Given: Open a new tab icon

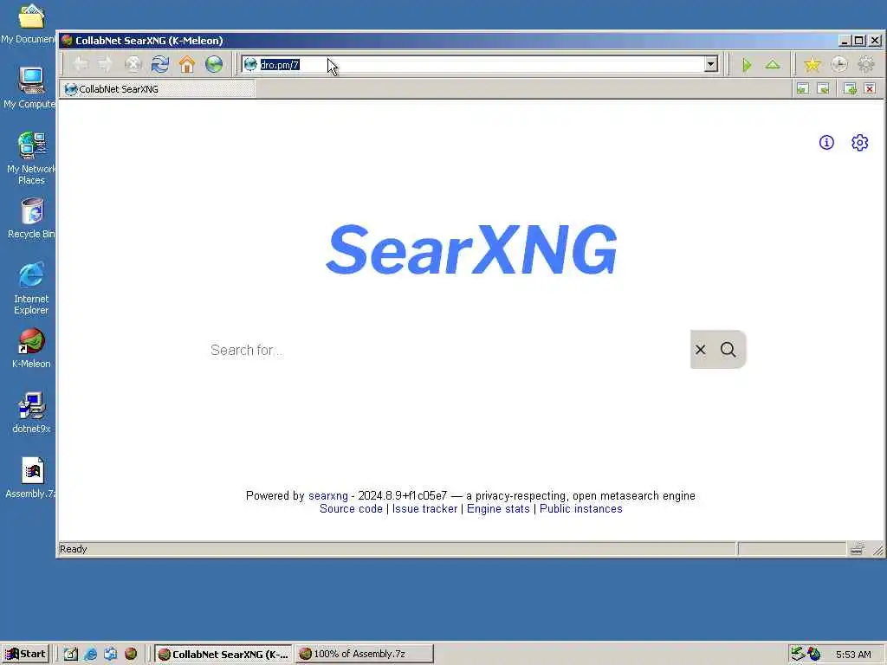Looking at the screenshot, I should tap(850, 88).
